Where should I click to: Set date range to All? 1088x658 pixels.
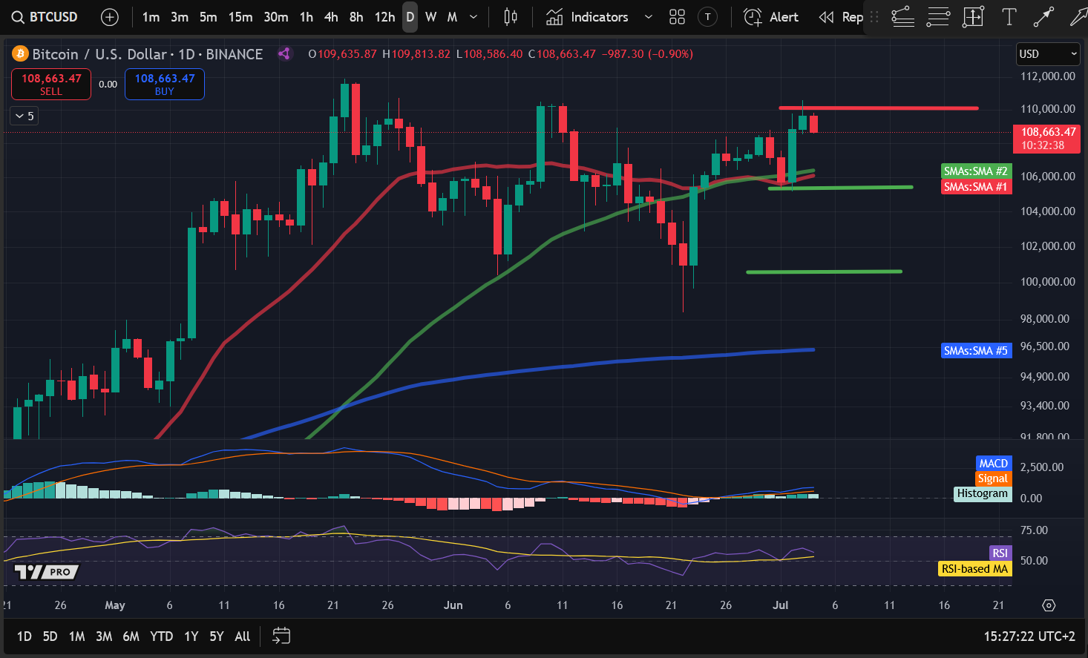243,636
